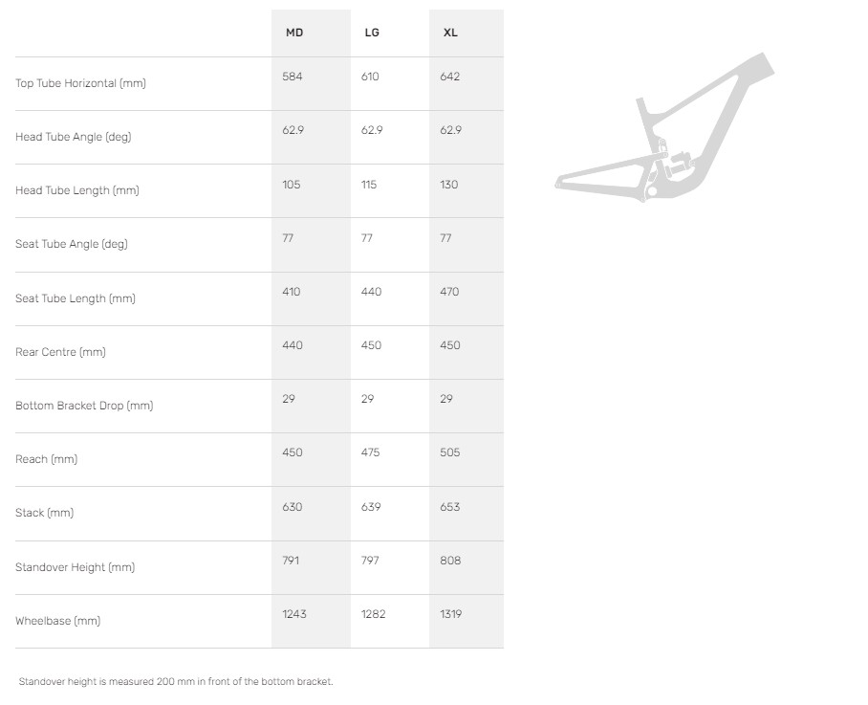Click the Head Tube Angle row label
This screenshot has width=868, height=705.
click(74, 137)
